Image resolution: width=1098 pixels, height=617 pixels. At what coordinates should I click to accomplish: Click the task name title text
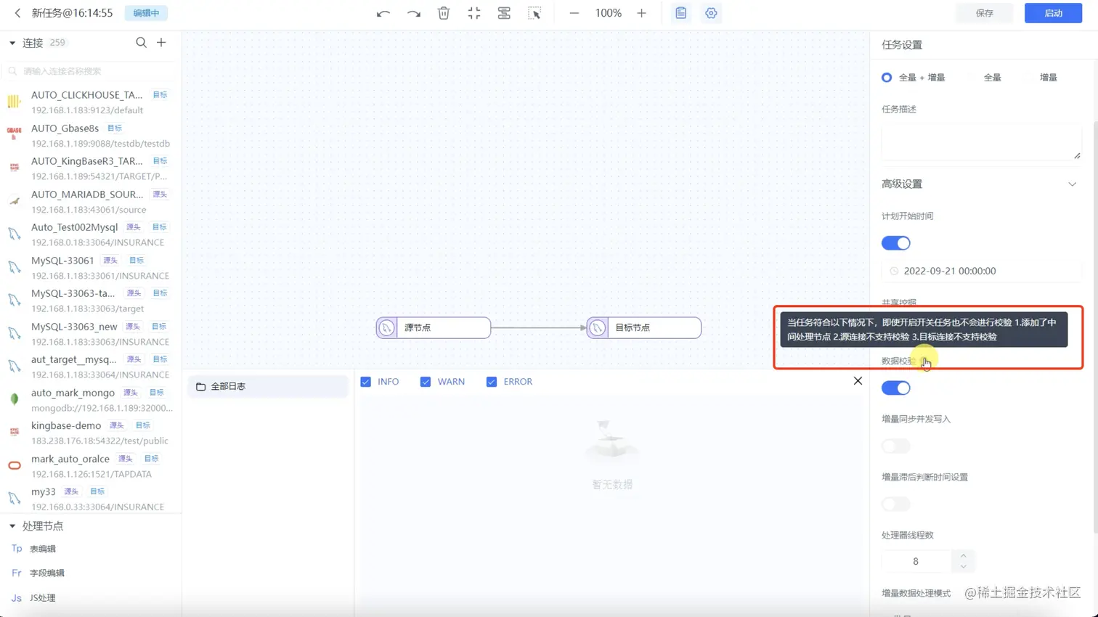click(72, 13)
